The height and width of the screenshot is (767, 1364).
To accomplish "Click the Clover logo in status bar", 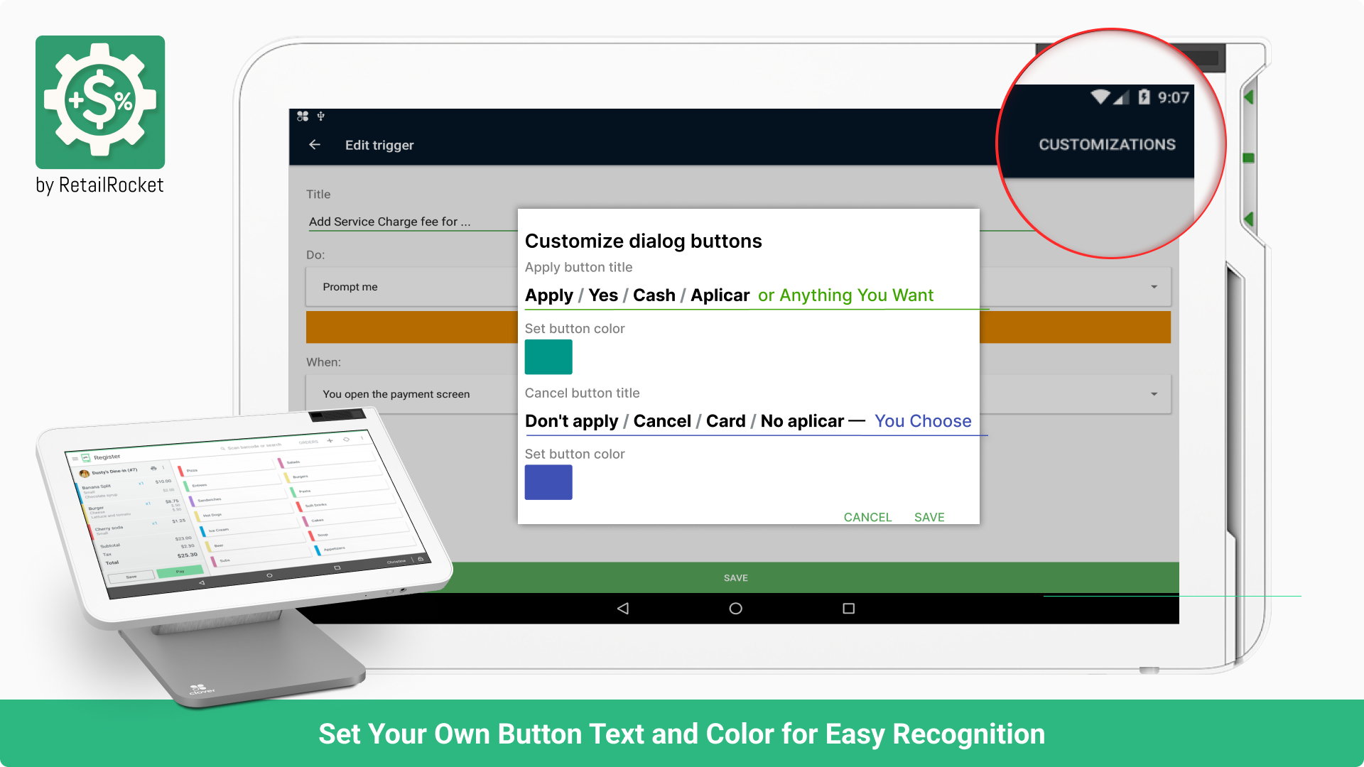I will (303, 116).
